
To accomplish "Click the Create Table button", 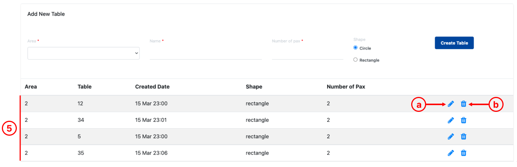I will [x=454, y=43].
